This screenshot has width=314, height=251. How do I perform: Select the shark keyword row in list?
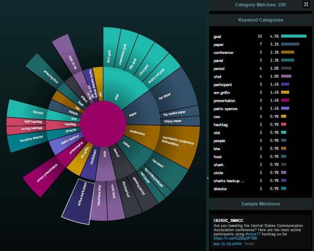click(260, 165)
